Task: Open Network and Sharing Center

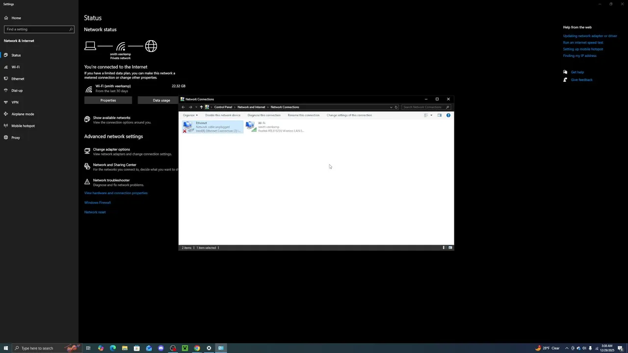Action: click(x=131, y=167)
